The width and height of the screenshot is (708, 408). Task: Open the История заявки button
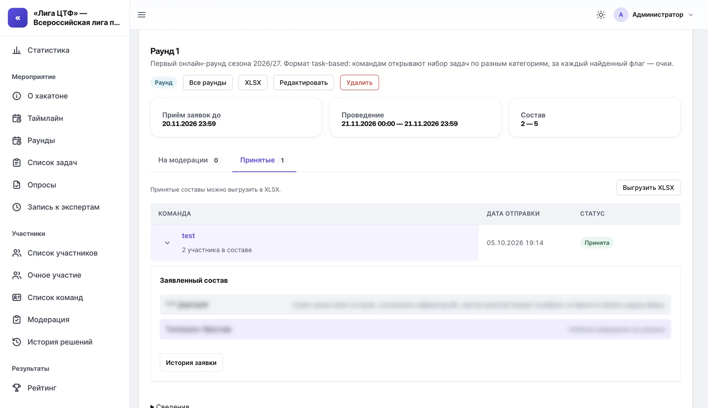point(191,363)
